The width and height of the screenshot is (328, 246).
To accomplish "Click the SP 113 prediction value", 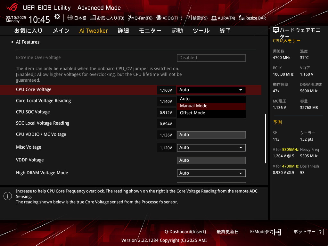I will tap(276, 140).
